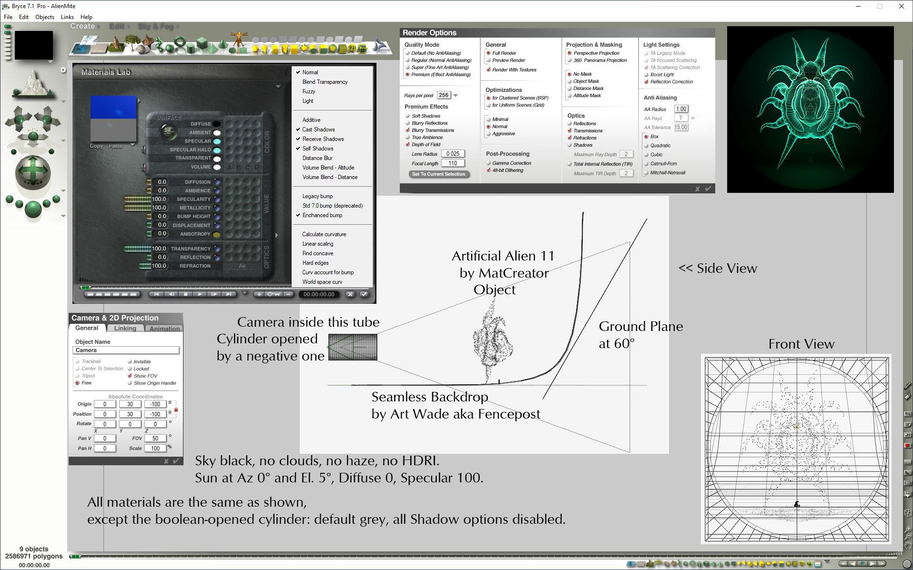Open the Objects menu
This screenshot has height=570, width=913.
(45, 17)
